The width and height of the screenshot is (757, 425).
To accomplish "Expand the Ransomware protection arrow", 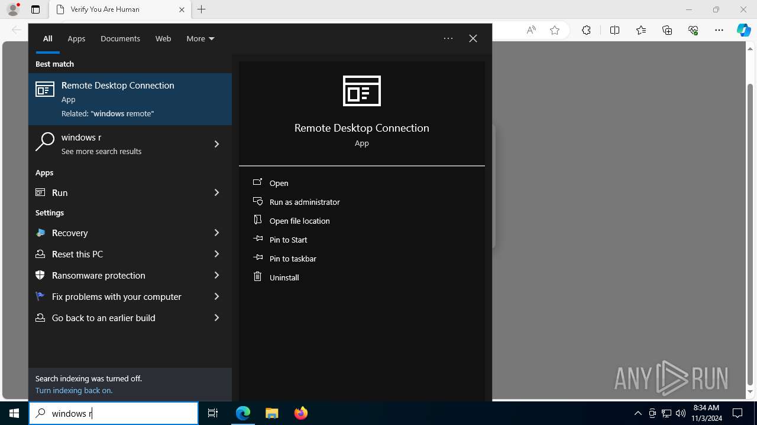I will pos(216,275).
